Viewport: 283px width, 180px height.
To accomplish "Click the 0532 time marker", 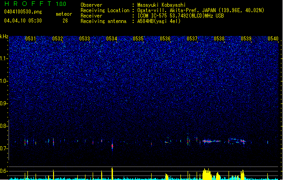I will click(58, 39).
